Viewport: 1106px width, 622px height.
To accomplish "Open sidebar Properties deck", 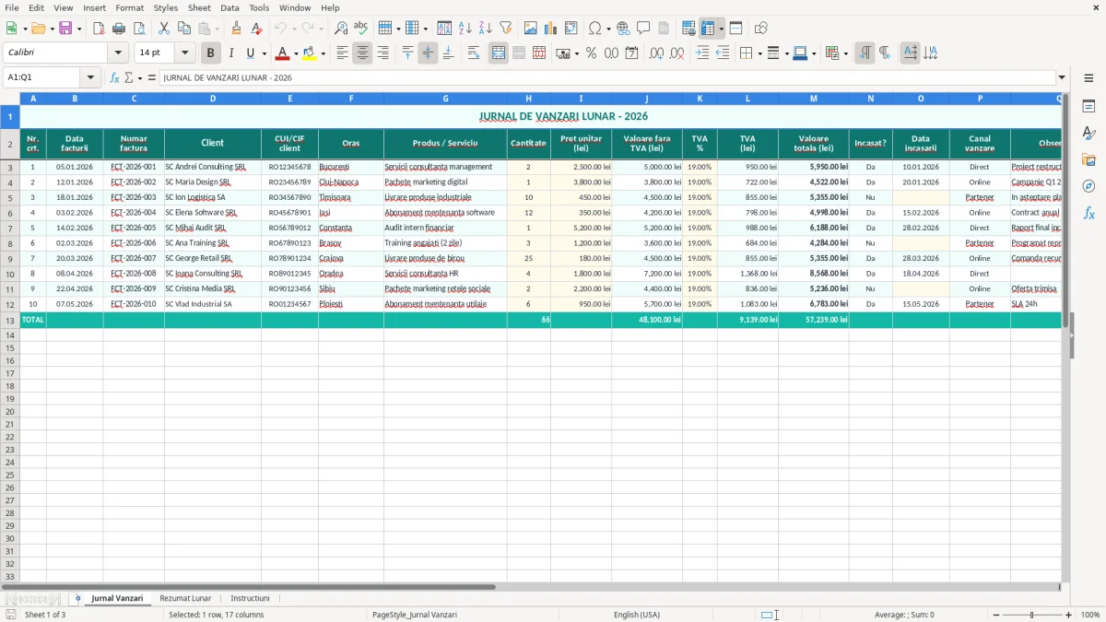I will point(1088,107).
